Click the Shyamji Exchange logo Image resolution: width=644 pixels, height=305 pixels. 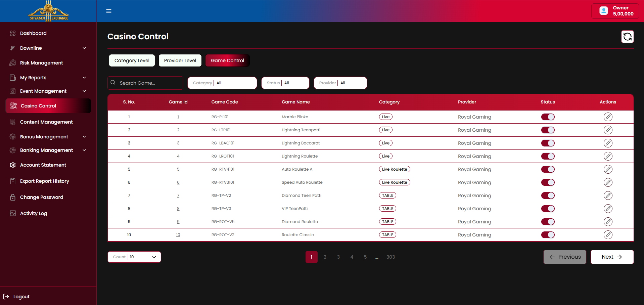pyautogui.click(x=48, y=11)
